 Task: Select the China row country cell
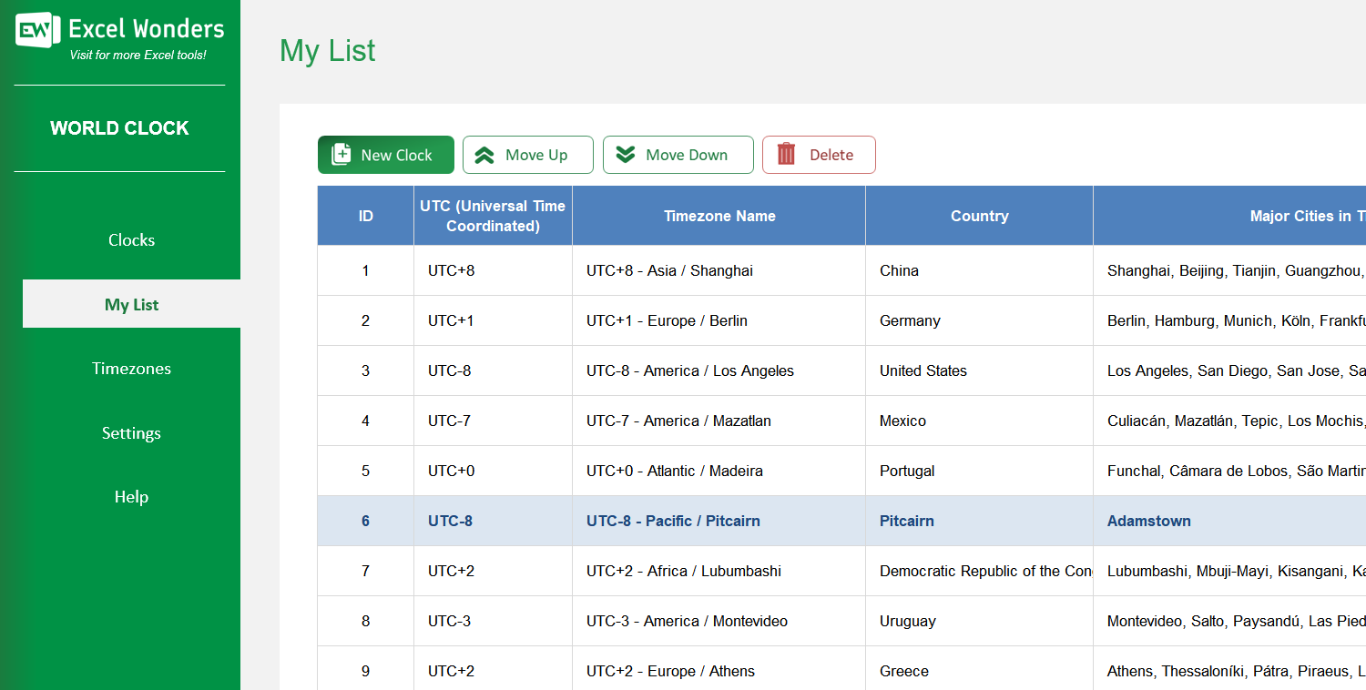click(979, 270)
